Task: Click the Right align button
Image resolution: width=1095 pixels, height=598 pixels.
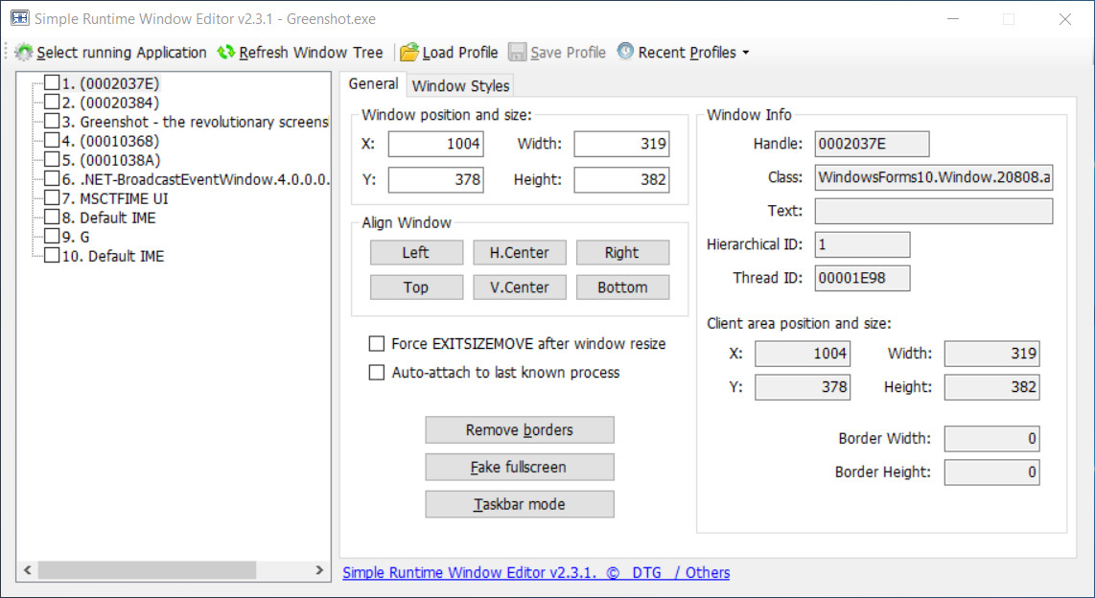Action: coord(622,253)
